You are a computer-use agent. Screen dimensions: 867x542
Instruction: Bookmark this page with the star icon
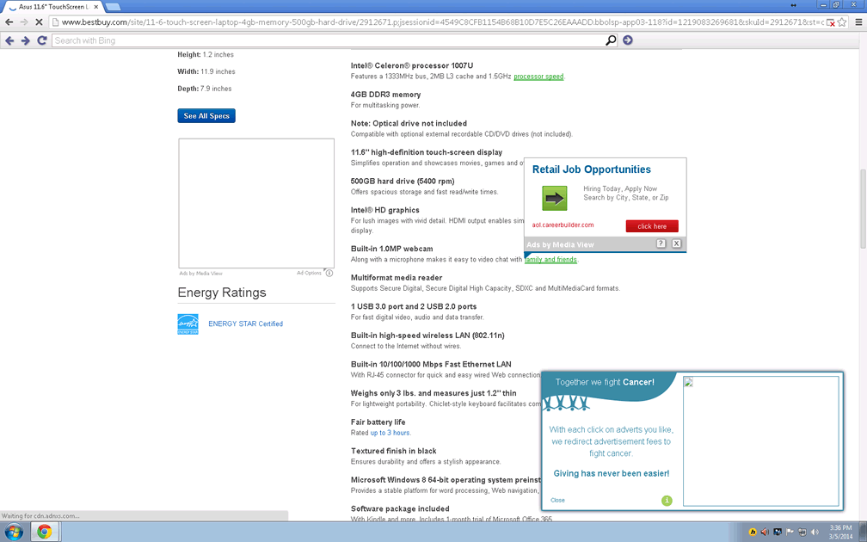point(842,22)
